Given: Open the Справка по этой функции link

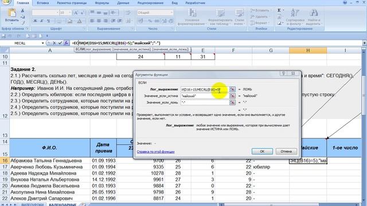Looking at the screenshot, I should click(155, 152).
